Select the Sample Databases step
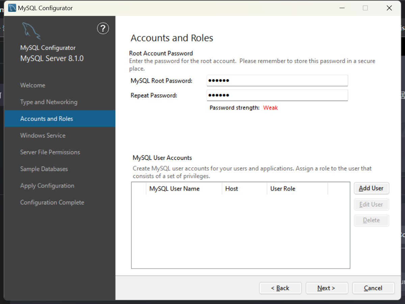The height and width of the screenshot is (304, 405). coord(44,169)
